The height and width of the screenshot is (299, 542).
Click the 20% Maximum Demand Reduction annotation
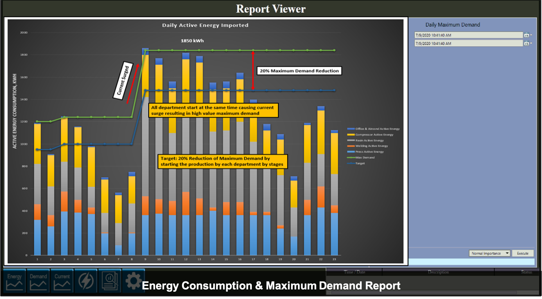(299, 70)
